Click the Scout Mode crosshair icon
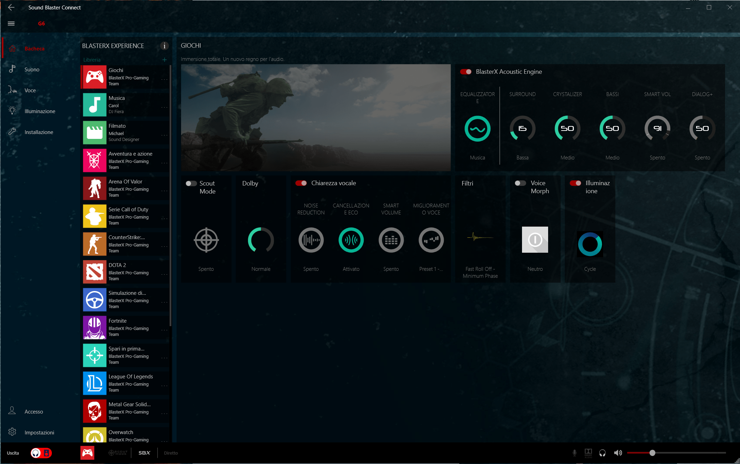 206,240
